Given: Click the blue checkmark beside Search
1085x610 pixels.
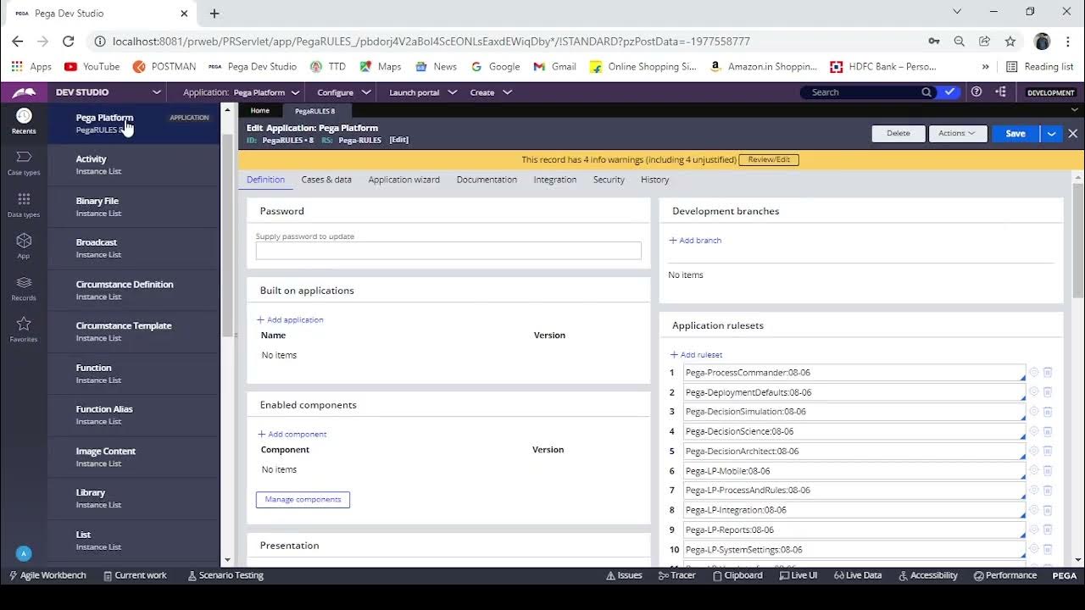Looking at the screenshot, I should pyautogui.click(x=949, y=92).
